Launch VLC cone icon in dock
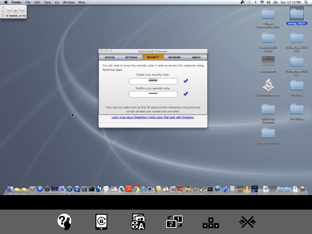The height and width of the screenshot is (234, 312). pyautogui.click(x=247, y=189)
